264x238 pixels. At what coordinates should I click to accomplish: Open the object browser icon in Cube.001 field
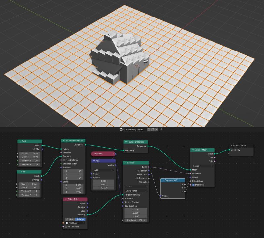67,223
